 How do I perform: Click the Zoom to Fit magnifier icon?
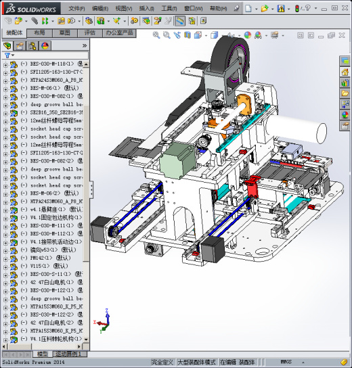coord(156,35)
